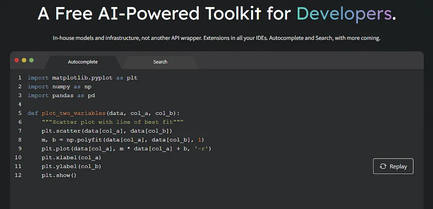This screenshot has height=209, width=433.
Task: Click the import numpy as np line
Action: (x=59, y=87)
